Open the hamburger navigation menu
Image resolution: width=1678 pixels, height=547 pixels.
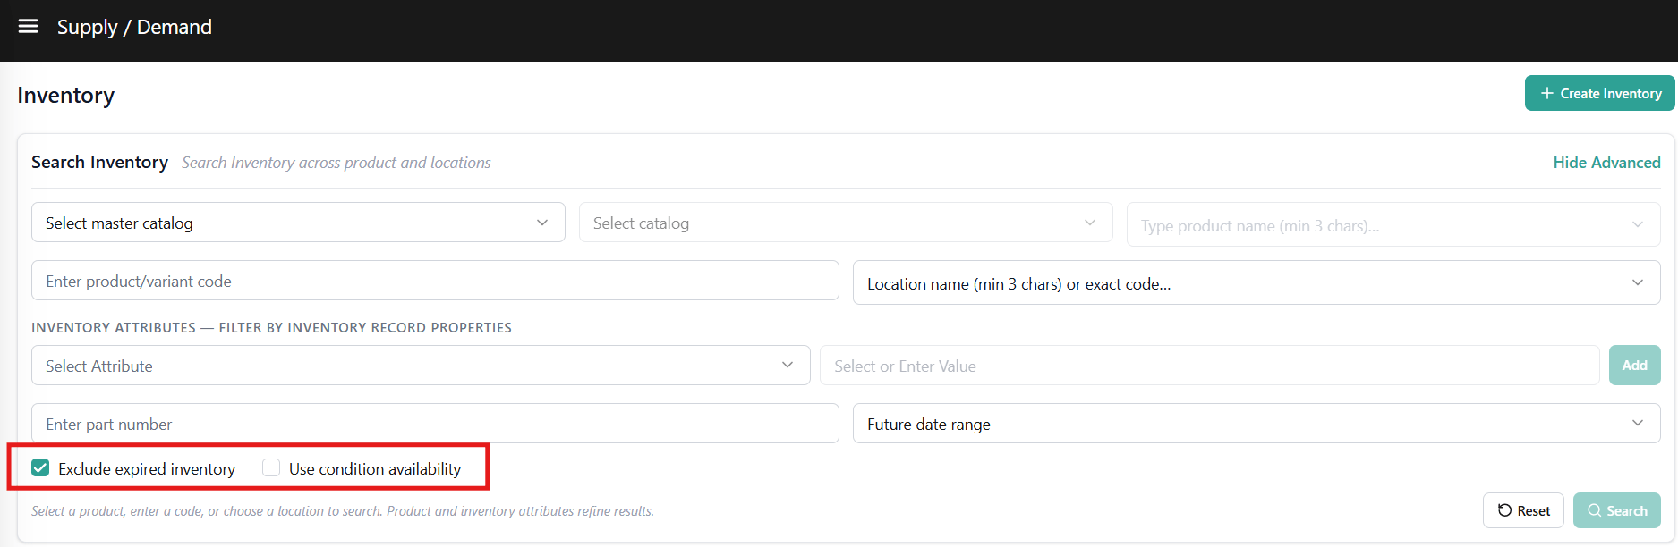[29, 27]
